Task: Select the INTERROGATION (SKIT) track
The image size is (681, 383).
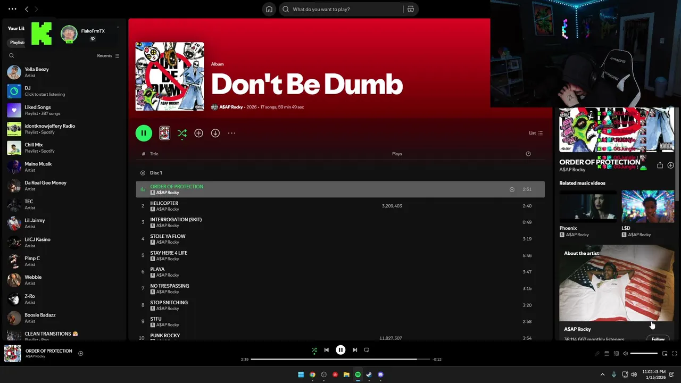Action: 340,222
